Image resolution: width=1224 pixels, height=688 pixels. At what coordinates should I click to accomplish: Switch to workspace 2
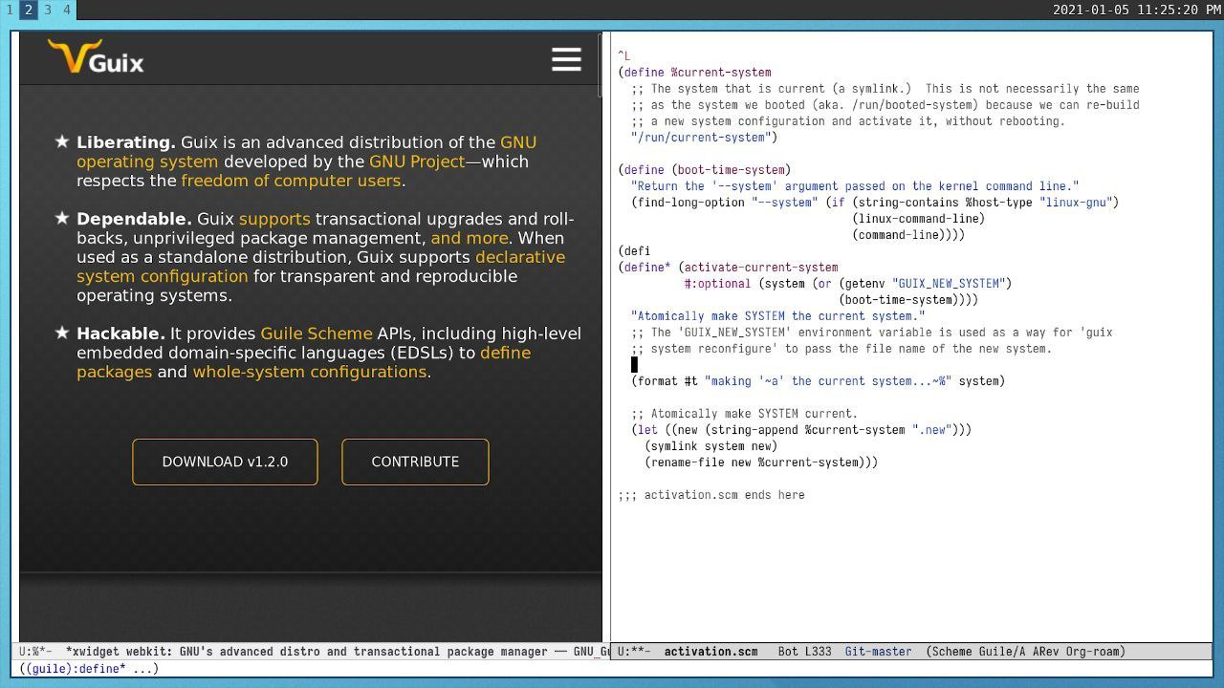28,10
